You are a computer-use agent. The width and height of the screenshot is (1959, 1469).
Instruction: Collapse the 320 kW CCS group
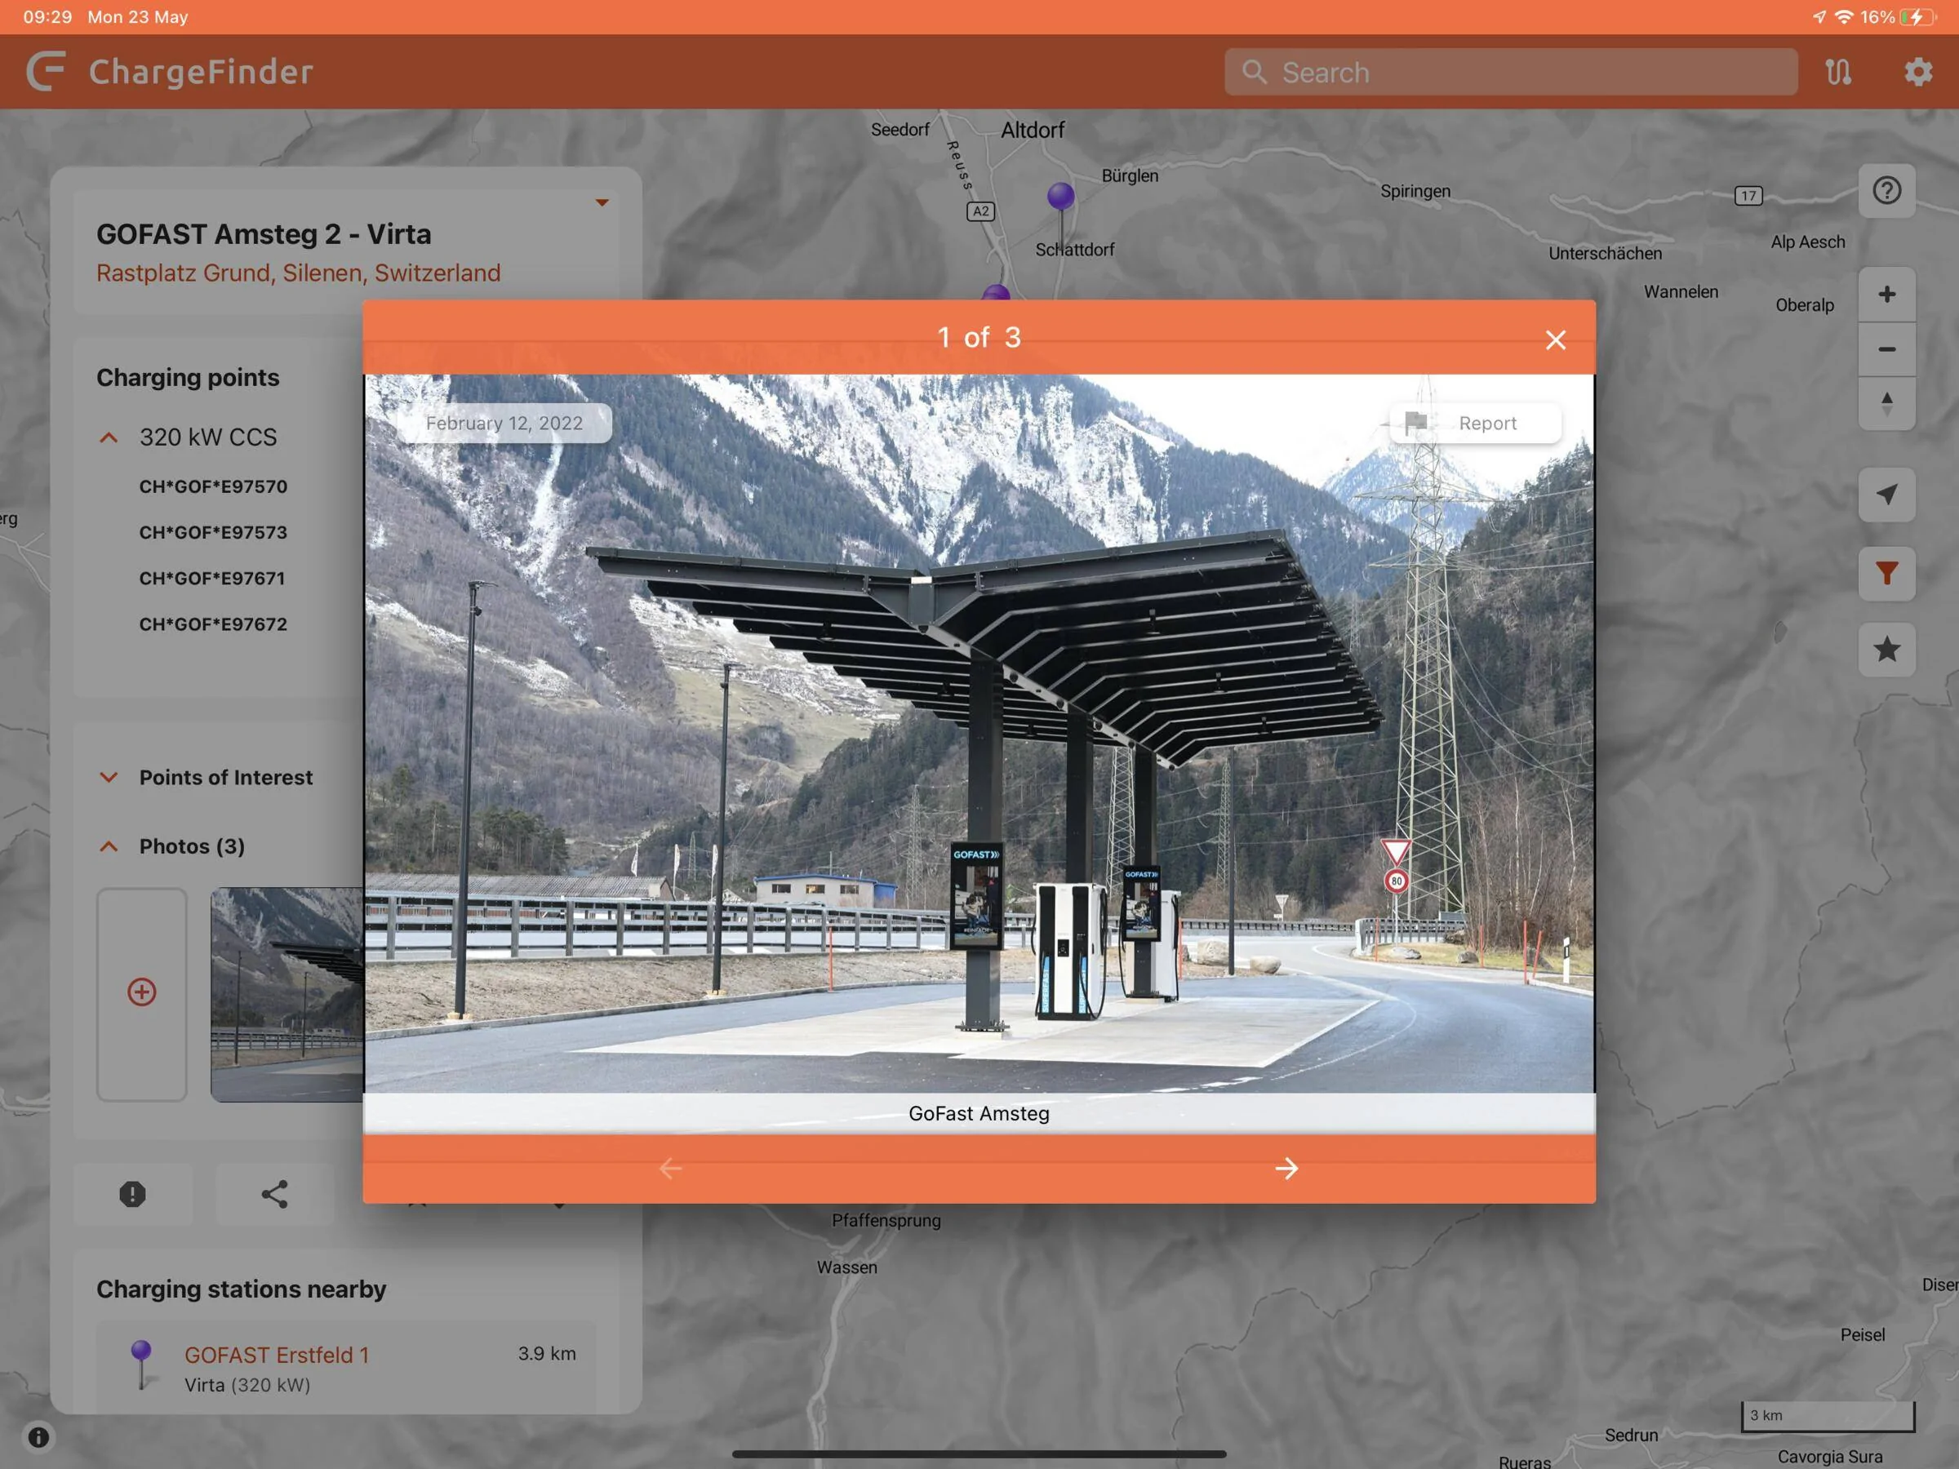[x=108, y=437]
